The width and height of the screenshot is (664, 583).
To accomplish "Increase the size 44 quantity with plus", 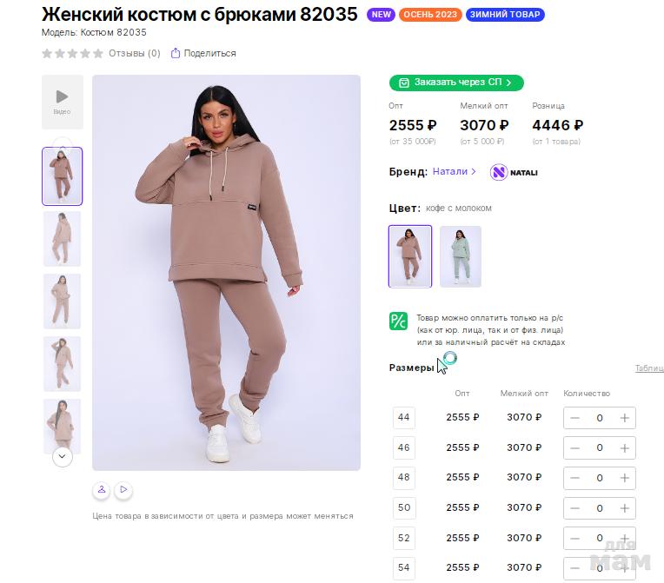I will tap(624, 418).
